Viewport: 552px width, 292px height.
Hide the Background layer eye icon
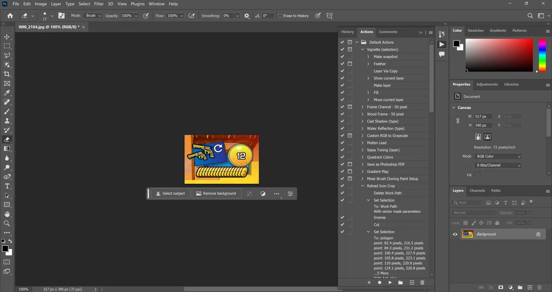point(455,235)
